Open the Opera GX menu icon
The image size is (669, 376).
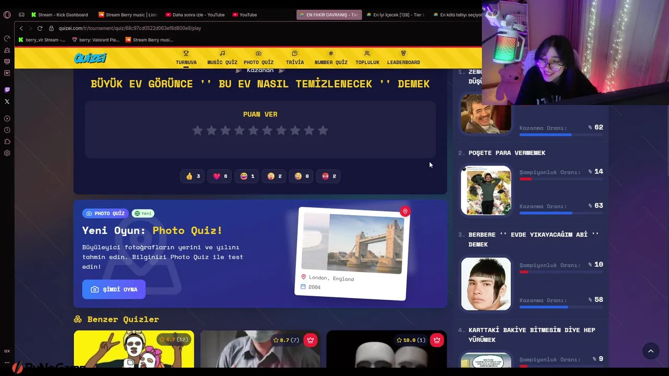point(7,15)
